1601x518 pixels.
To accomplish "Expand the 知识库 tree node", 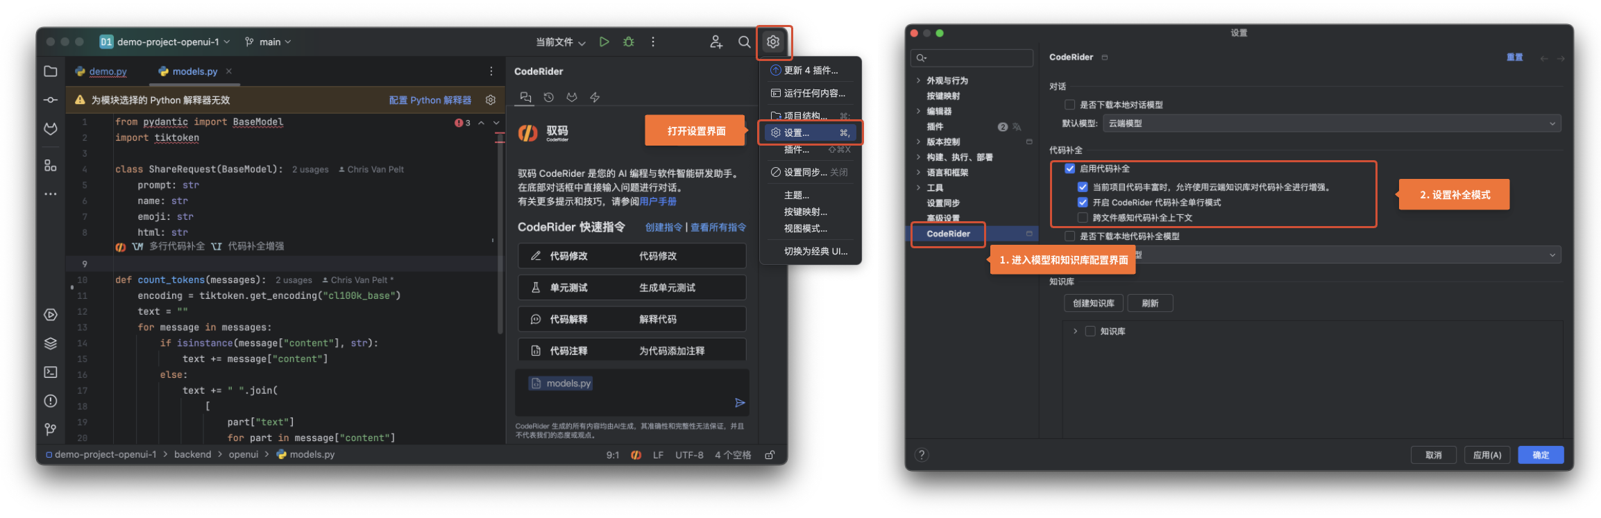I will point(1075,331).
